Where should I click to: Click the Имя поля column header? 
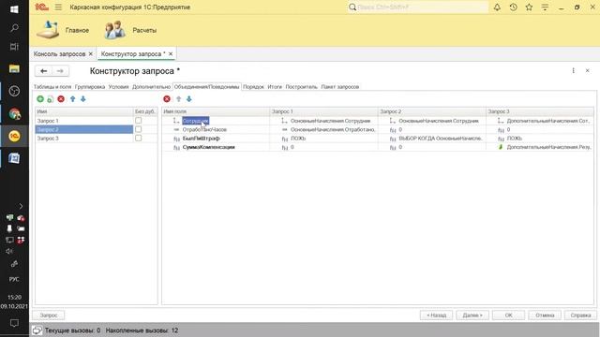coord(216,111)
